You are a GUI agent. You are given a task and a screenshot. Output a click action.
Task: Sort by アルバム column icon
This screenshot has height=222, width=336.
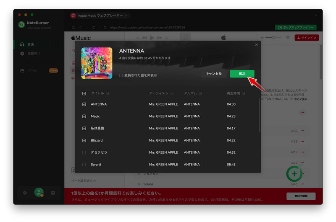(200, 93)
